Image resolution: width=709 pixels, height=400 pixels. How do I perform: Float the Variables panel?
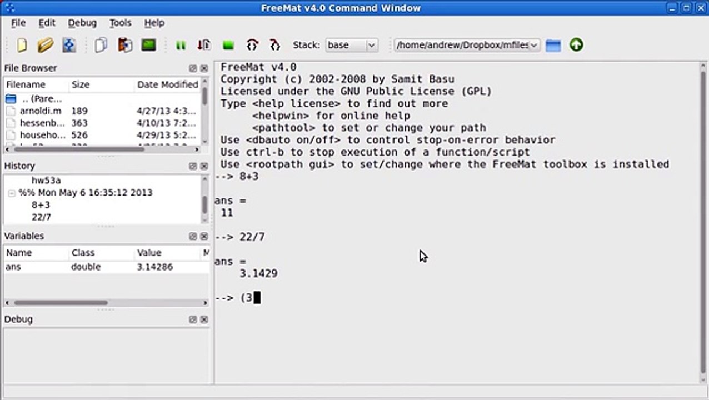pyautogui.click(x=193, y=236)
